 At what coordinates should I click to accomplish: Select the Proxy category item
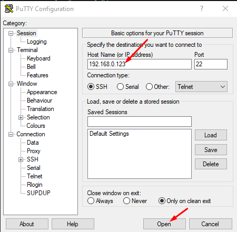[x=34, y=151]
